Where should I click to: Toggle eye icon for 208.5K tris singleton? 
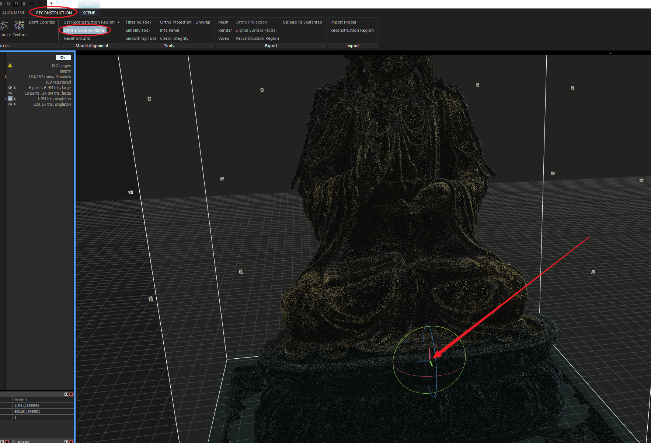10,105
